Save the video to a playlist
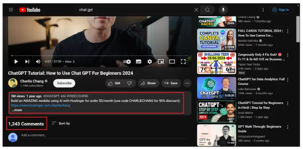This screenshot has height=149, width=303. pyautogui.click(x=171, y=83)
